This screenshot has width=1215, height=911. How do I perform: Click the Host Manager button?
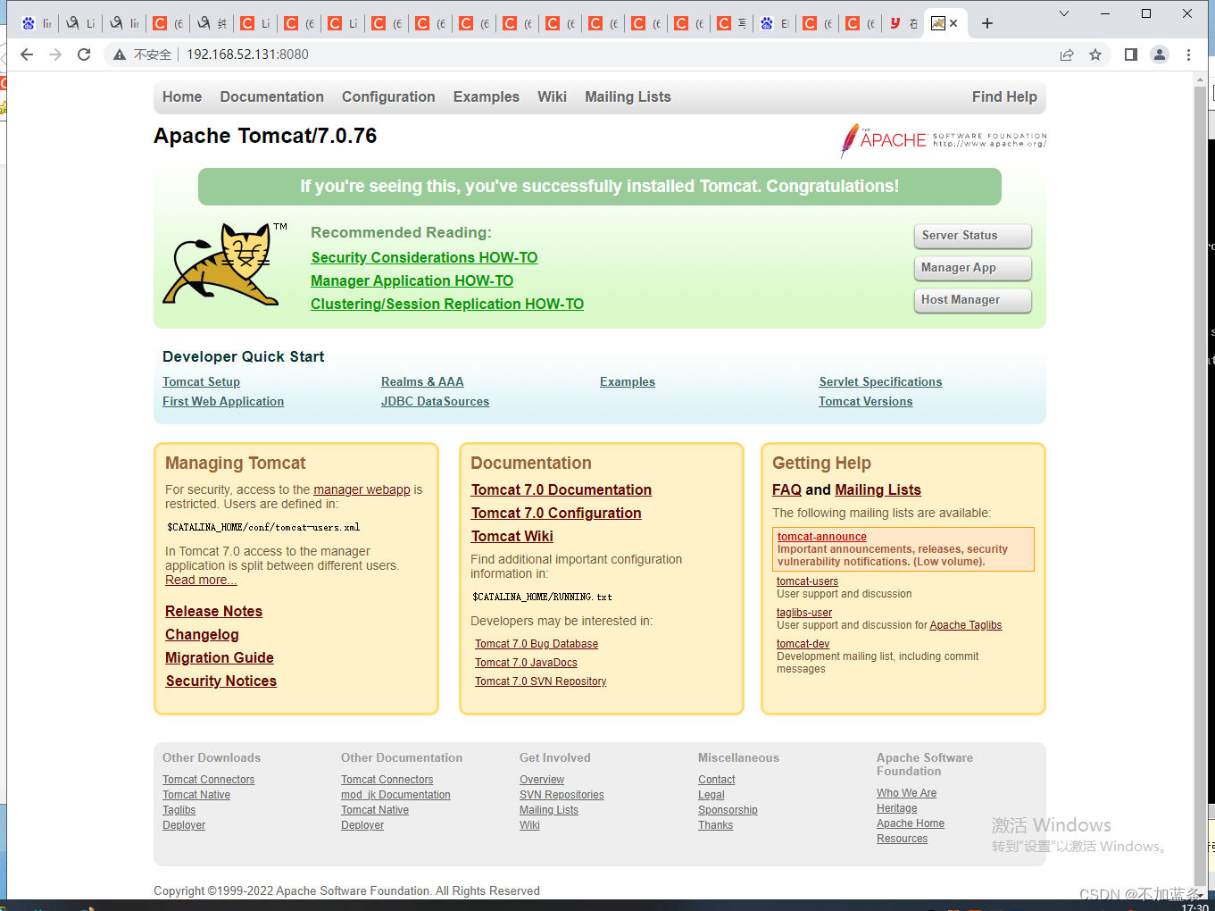972,300
